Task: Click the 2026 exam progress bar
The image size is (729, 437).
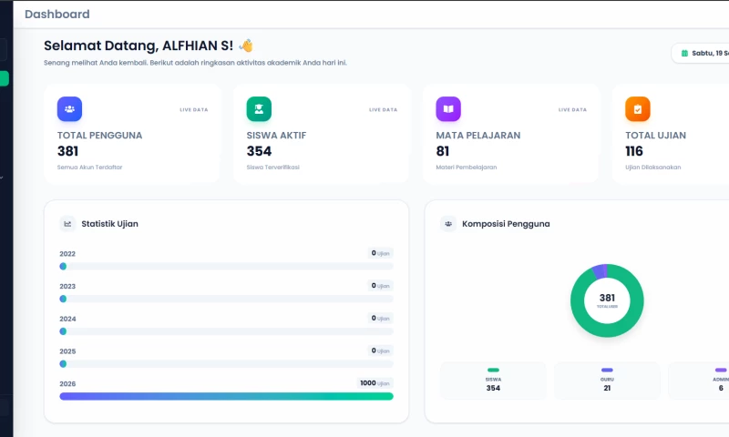Action: pyautogui.click(x=226, y=396)
